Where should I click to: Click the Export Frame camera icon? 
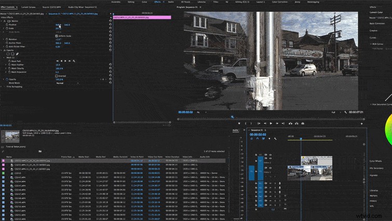(x=303, y=123)
